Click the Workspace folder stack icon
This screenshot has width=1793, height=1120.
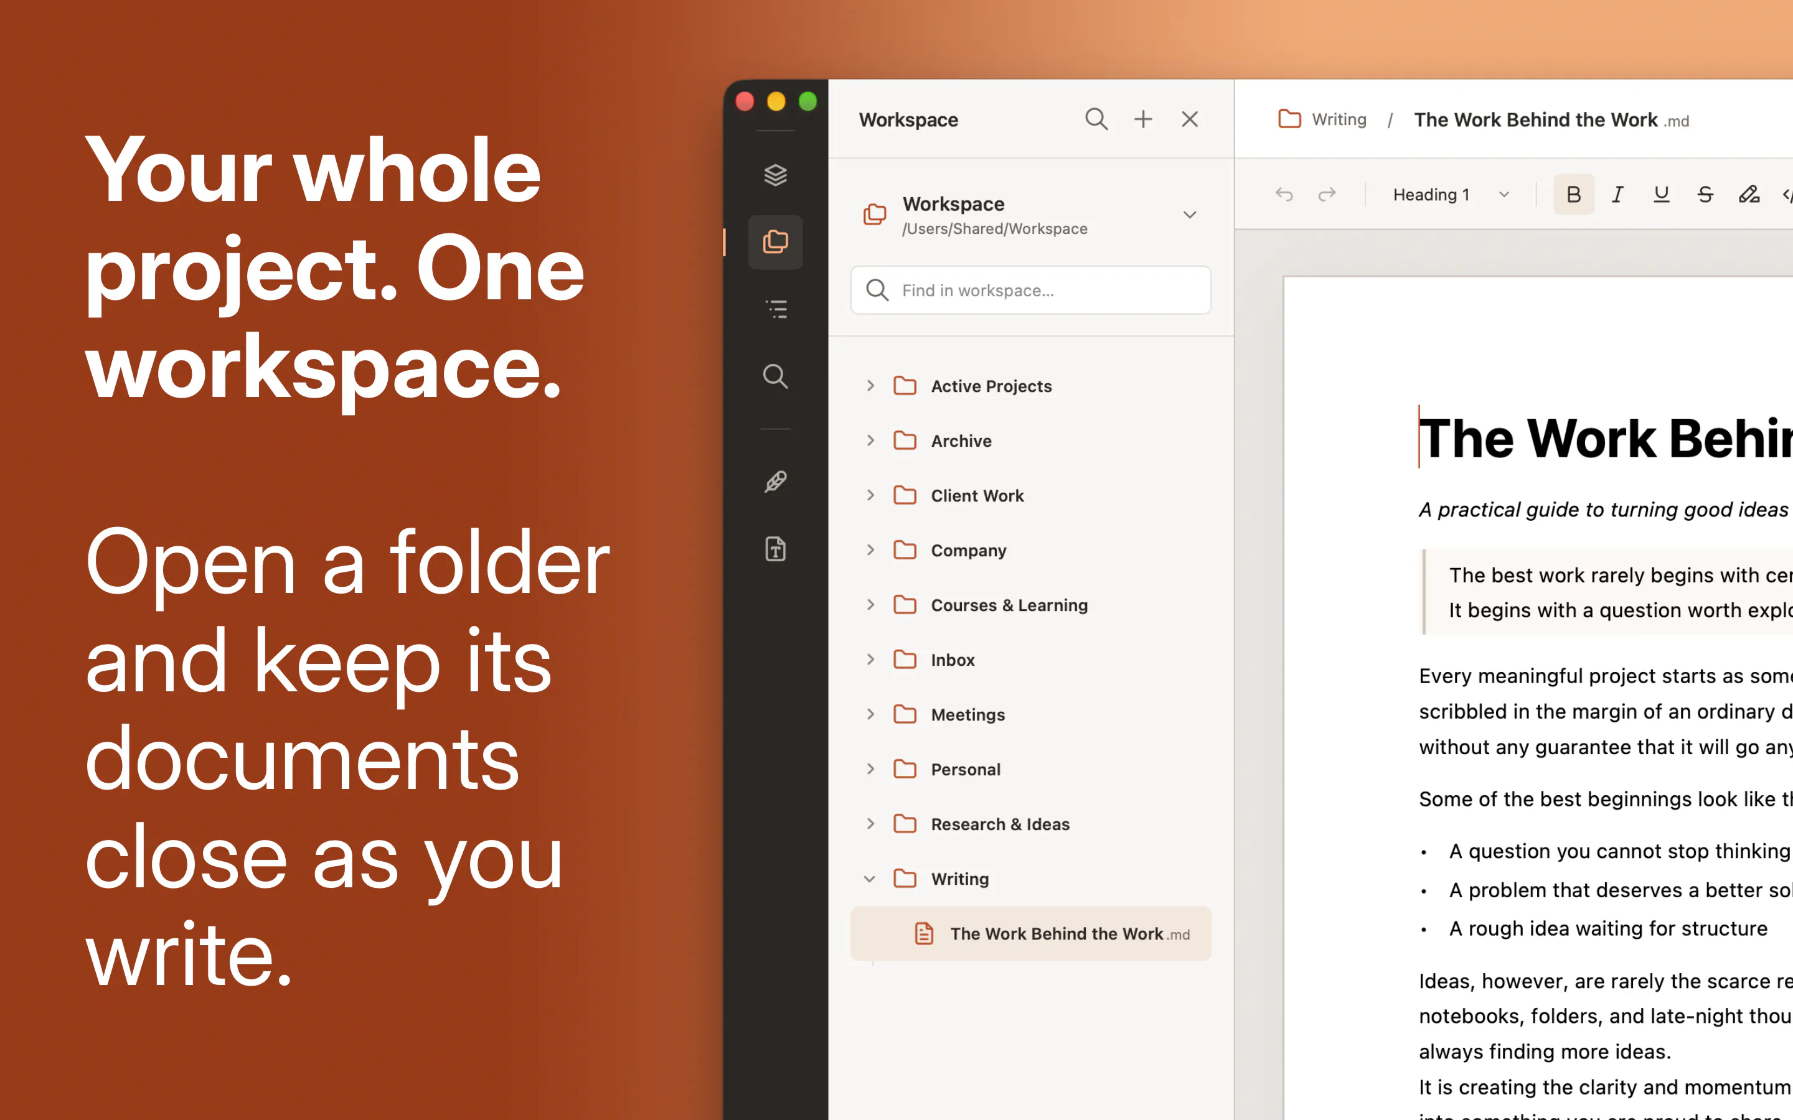click(x=874, y=215)
